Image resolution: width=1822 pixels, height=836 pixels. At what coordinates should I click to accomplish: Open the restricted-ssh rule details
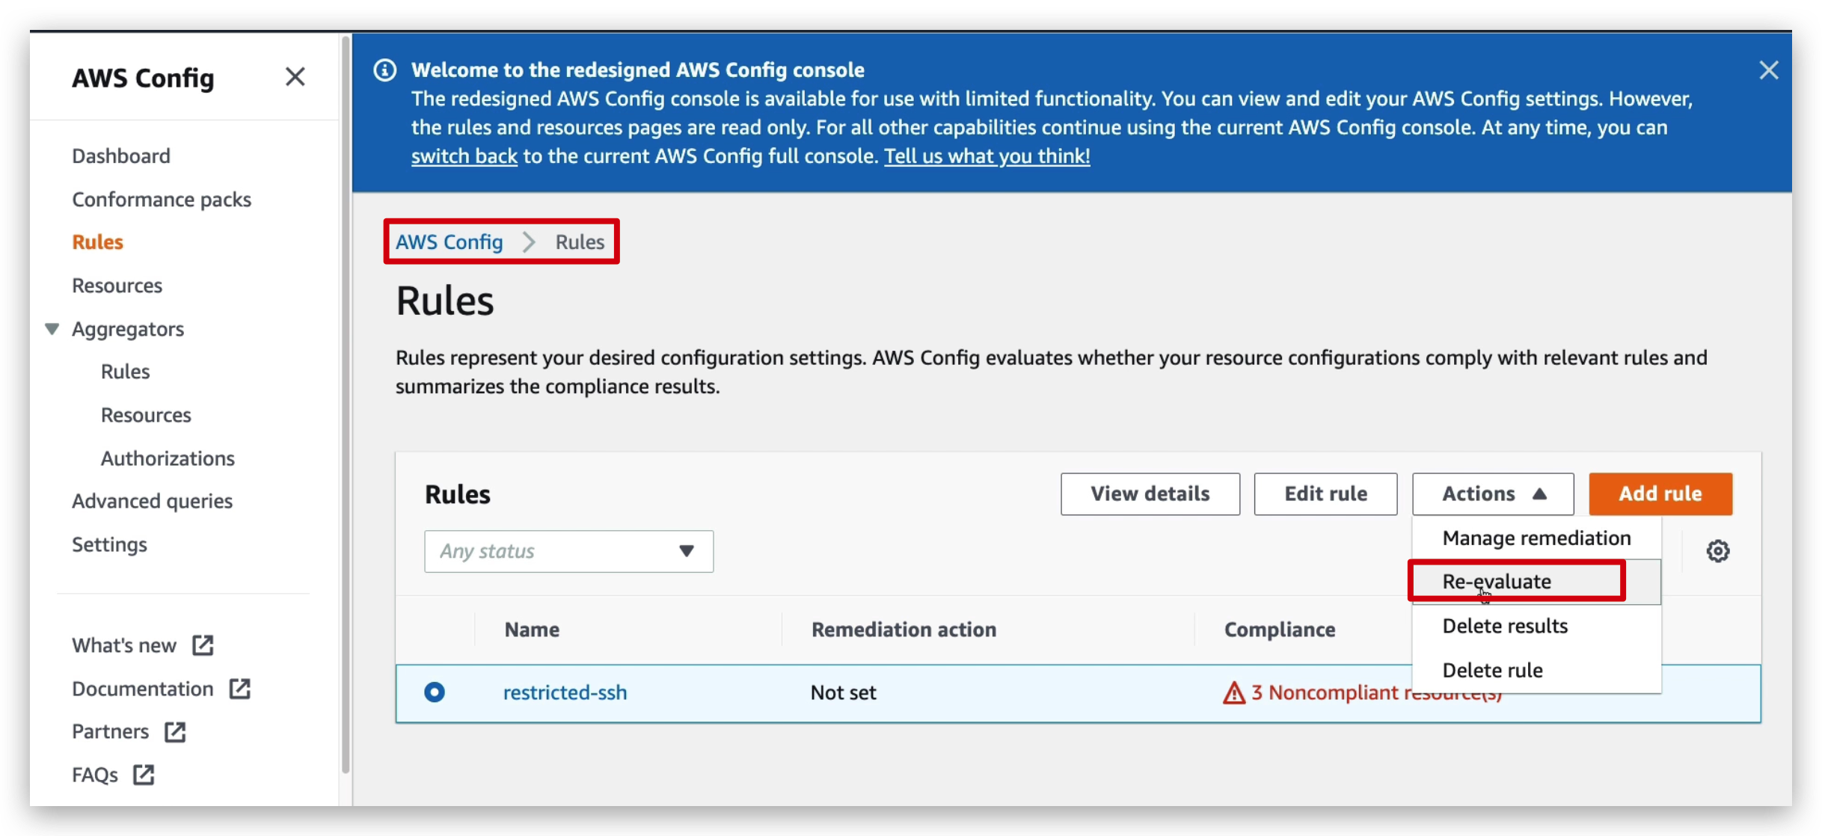coord(565,692)
